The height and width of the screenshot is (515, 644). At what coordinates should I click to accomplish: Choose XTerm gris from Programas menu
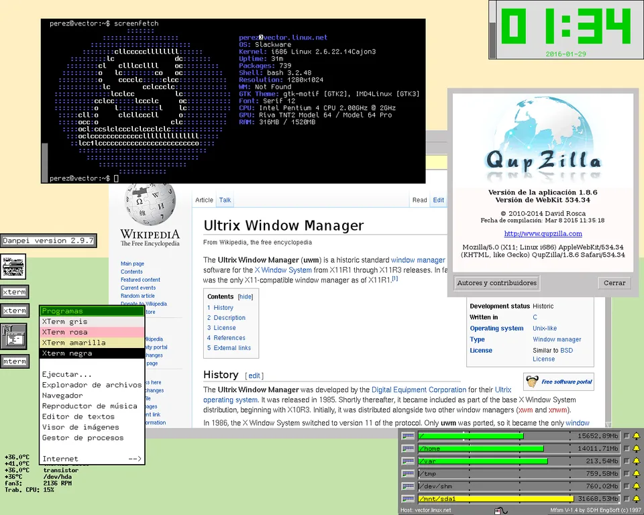pyautogui.click(x=92, y=322)
